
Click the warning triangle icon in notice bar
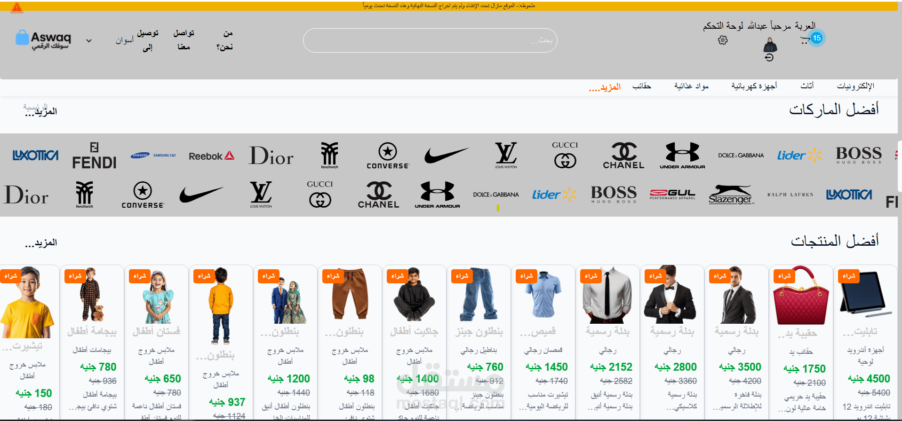[16, 7]
